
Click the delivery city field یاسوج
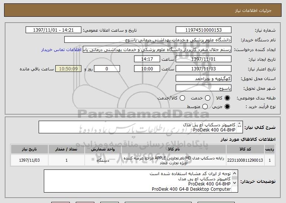pyautogui.click(x=204, y=88)
